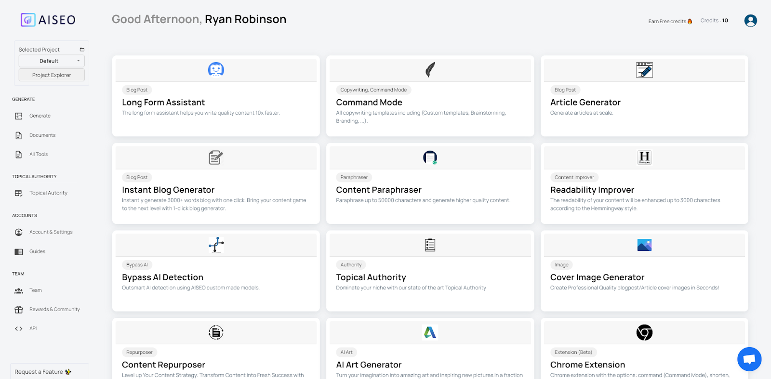Open the Long Form Assistant title
771x379 pixels.
pyautogui.click(x=163, y=103)
